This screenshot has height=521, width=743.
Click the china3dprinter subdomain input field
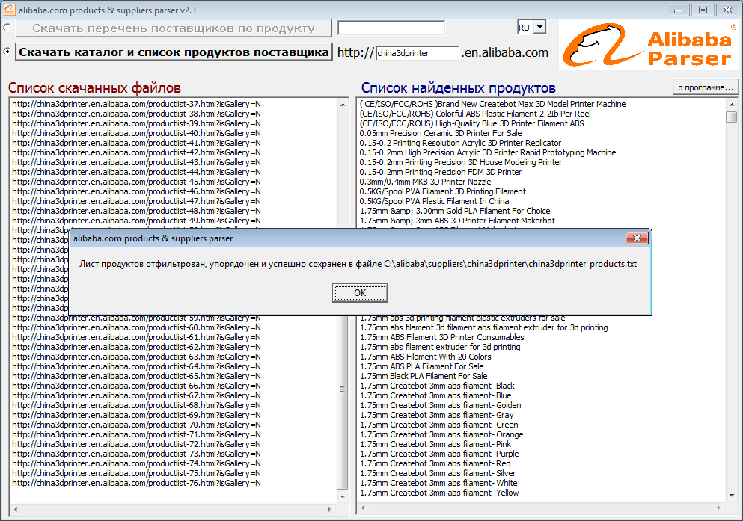(x=418, y=53)
